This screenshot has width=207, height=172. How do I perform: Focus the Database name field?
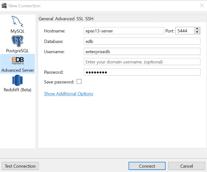coord(142,41)
